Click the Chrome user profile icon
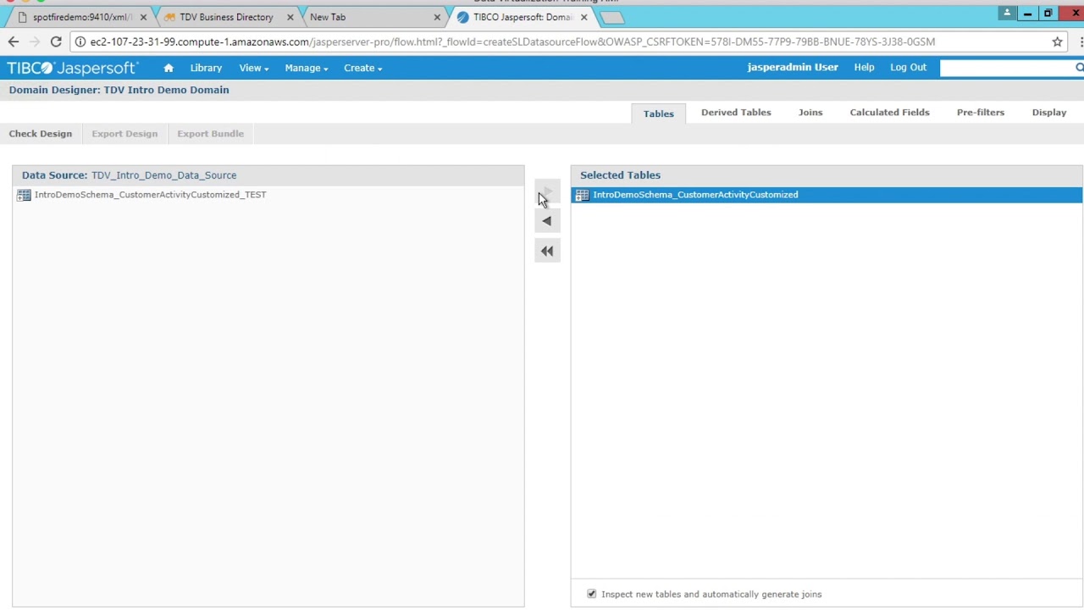 1007,13
